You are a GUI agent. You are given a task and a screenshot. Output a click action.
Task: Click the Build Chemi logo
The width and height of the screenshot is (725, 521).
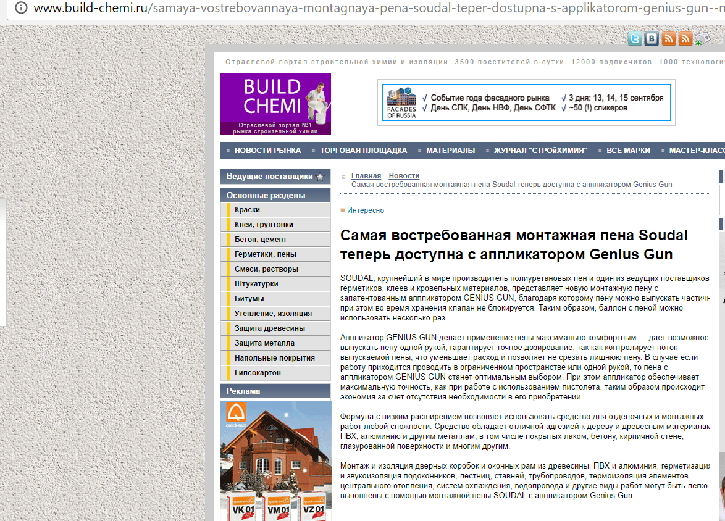point(275,104)
